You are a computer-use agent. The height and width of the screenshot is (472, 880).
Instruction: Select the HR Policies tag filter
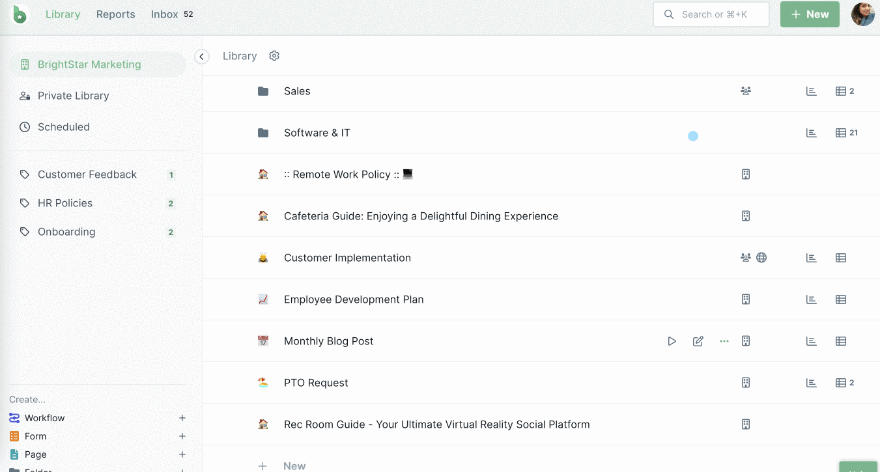pos(65,202)
